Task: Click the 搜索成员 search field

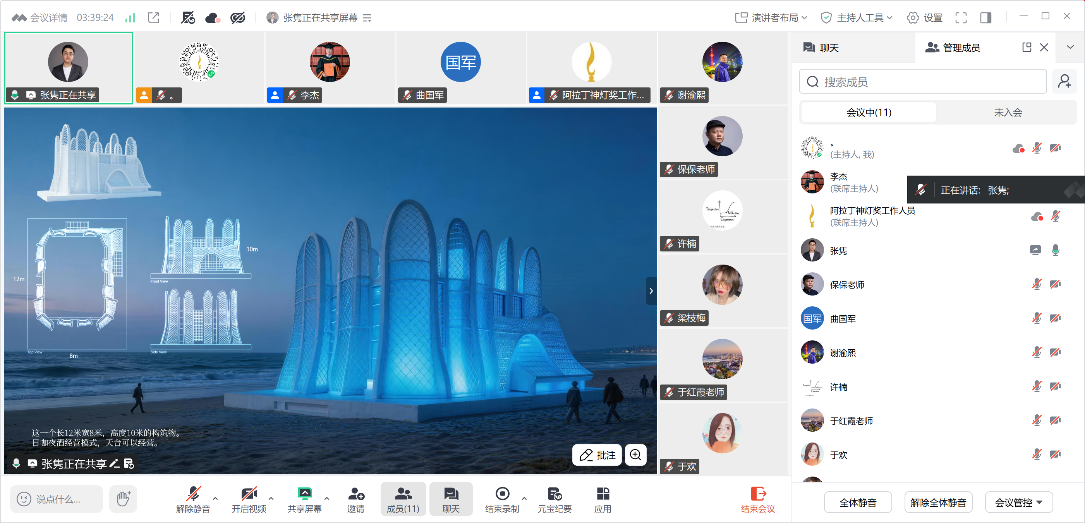Action: (922, 82)
